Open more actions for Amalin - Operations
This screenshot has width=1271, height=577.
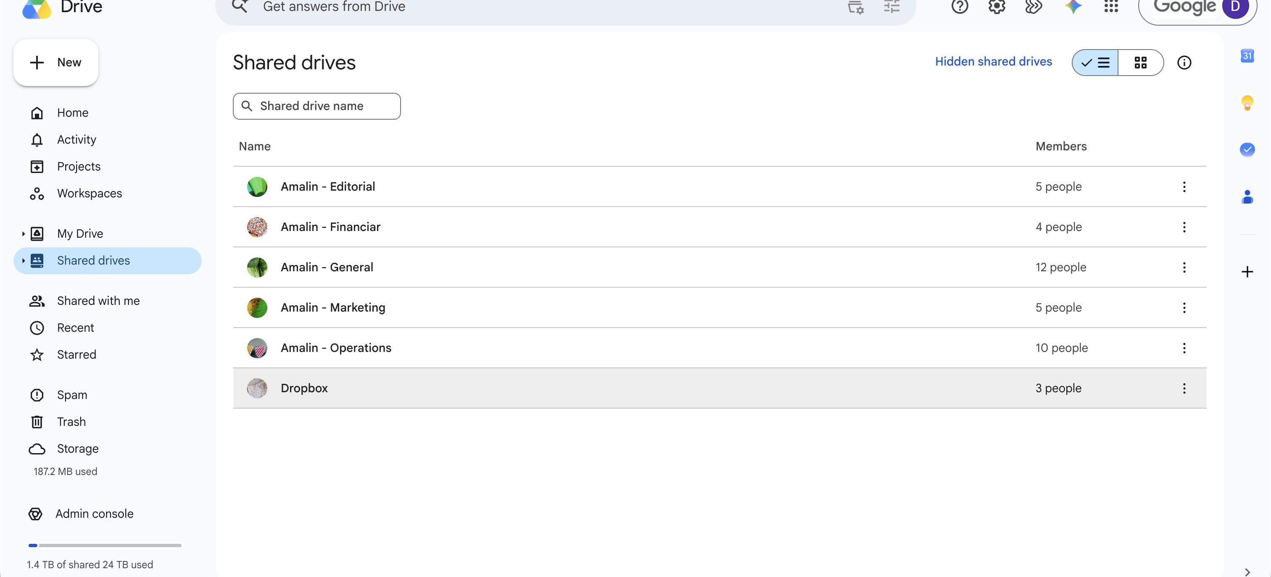1184,348
